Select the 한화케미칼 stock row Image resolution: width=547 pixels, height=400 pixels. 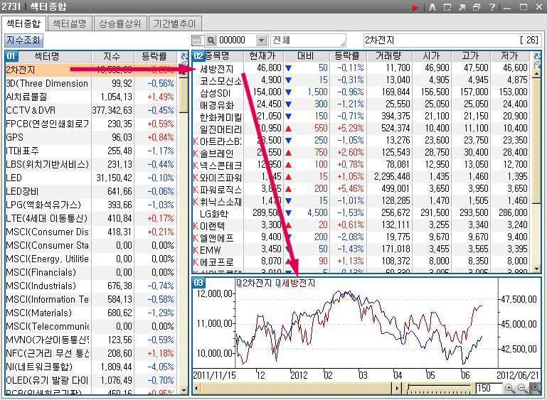(x=361, y=116)
